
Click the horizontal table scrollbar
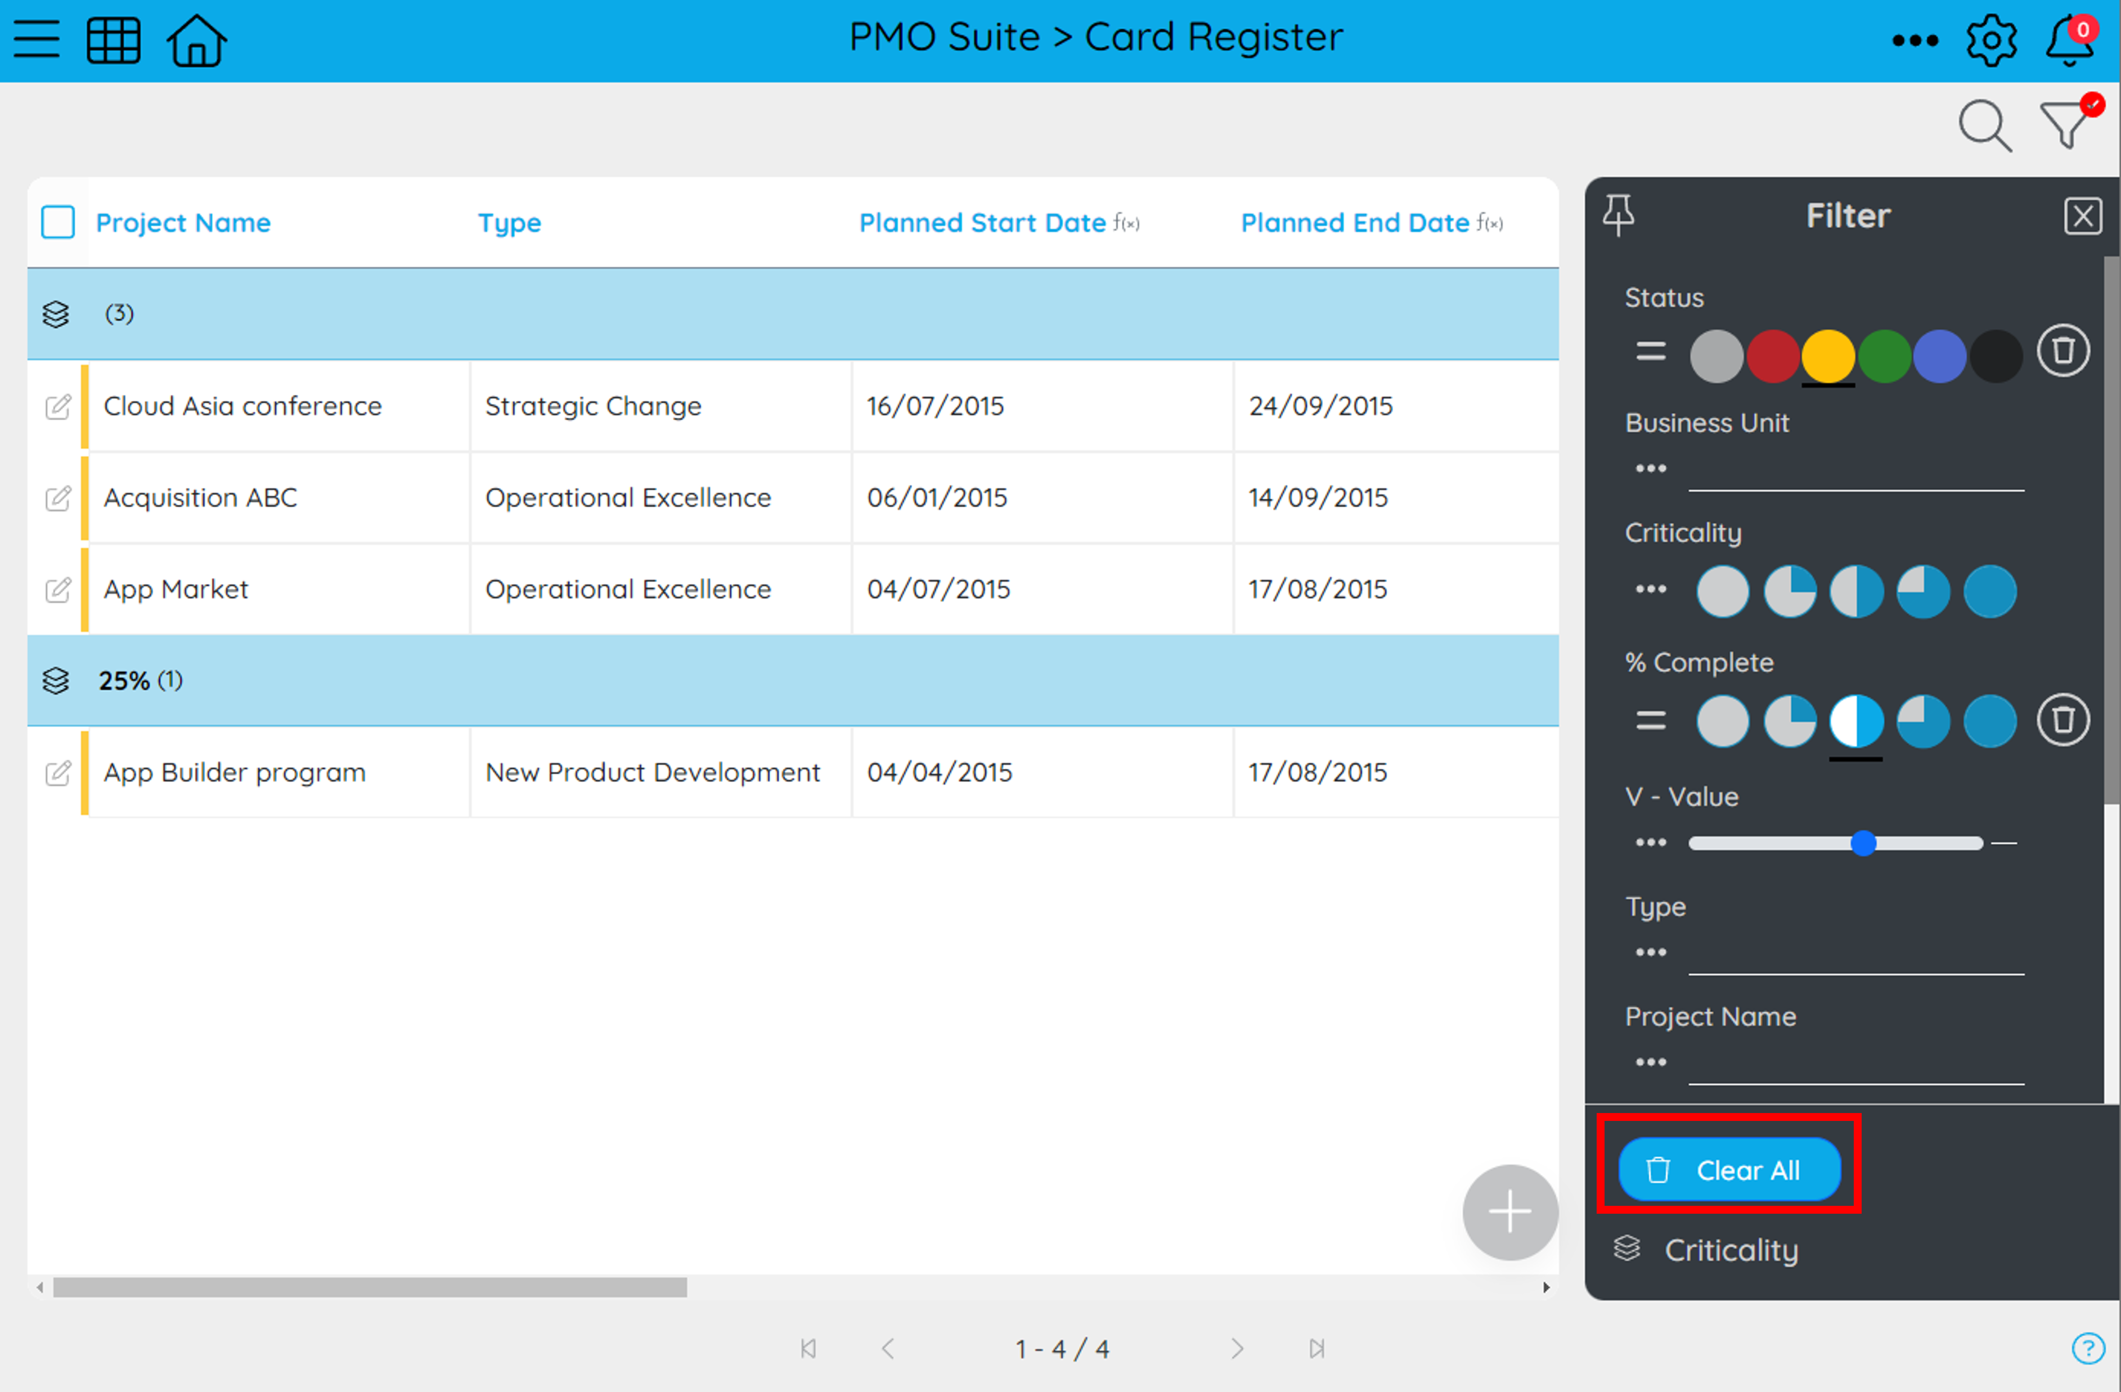[370, 1288]
